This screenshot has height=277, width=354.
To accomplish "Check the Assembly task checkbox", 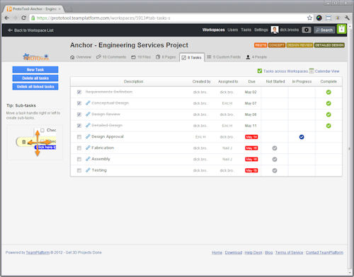I will 79,159.
